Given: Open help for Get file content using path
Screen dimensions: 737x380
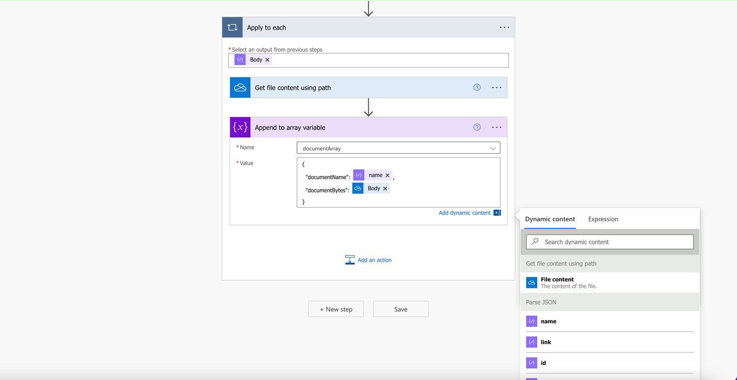Looking at the screenshot, I should point(477,88).
